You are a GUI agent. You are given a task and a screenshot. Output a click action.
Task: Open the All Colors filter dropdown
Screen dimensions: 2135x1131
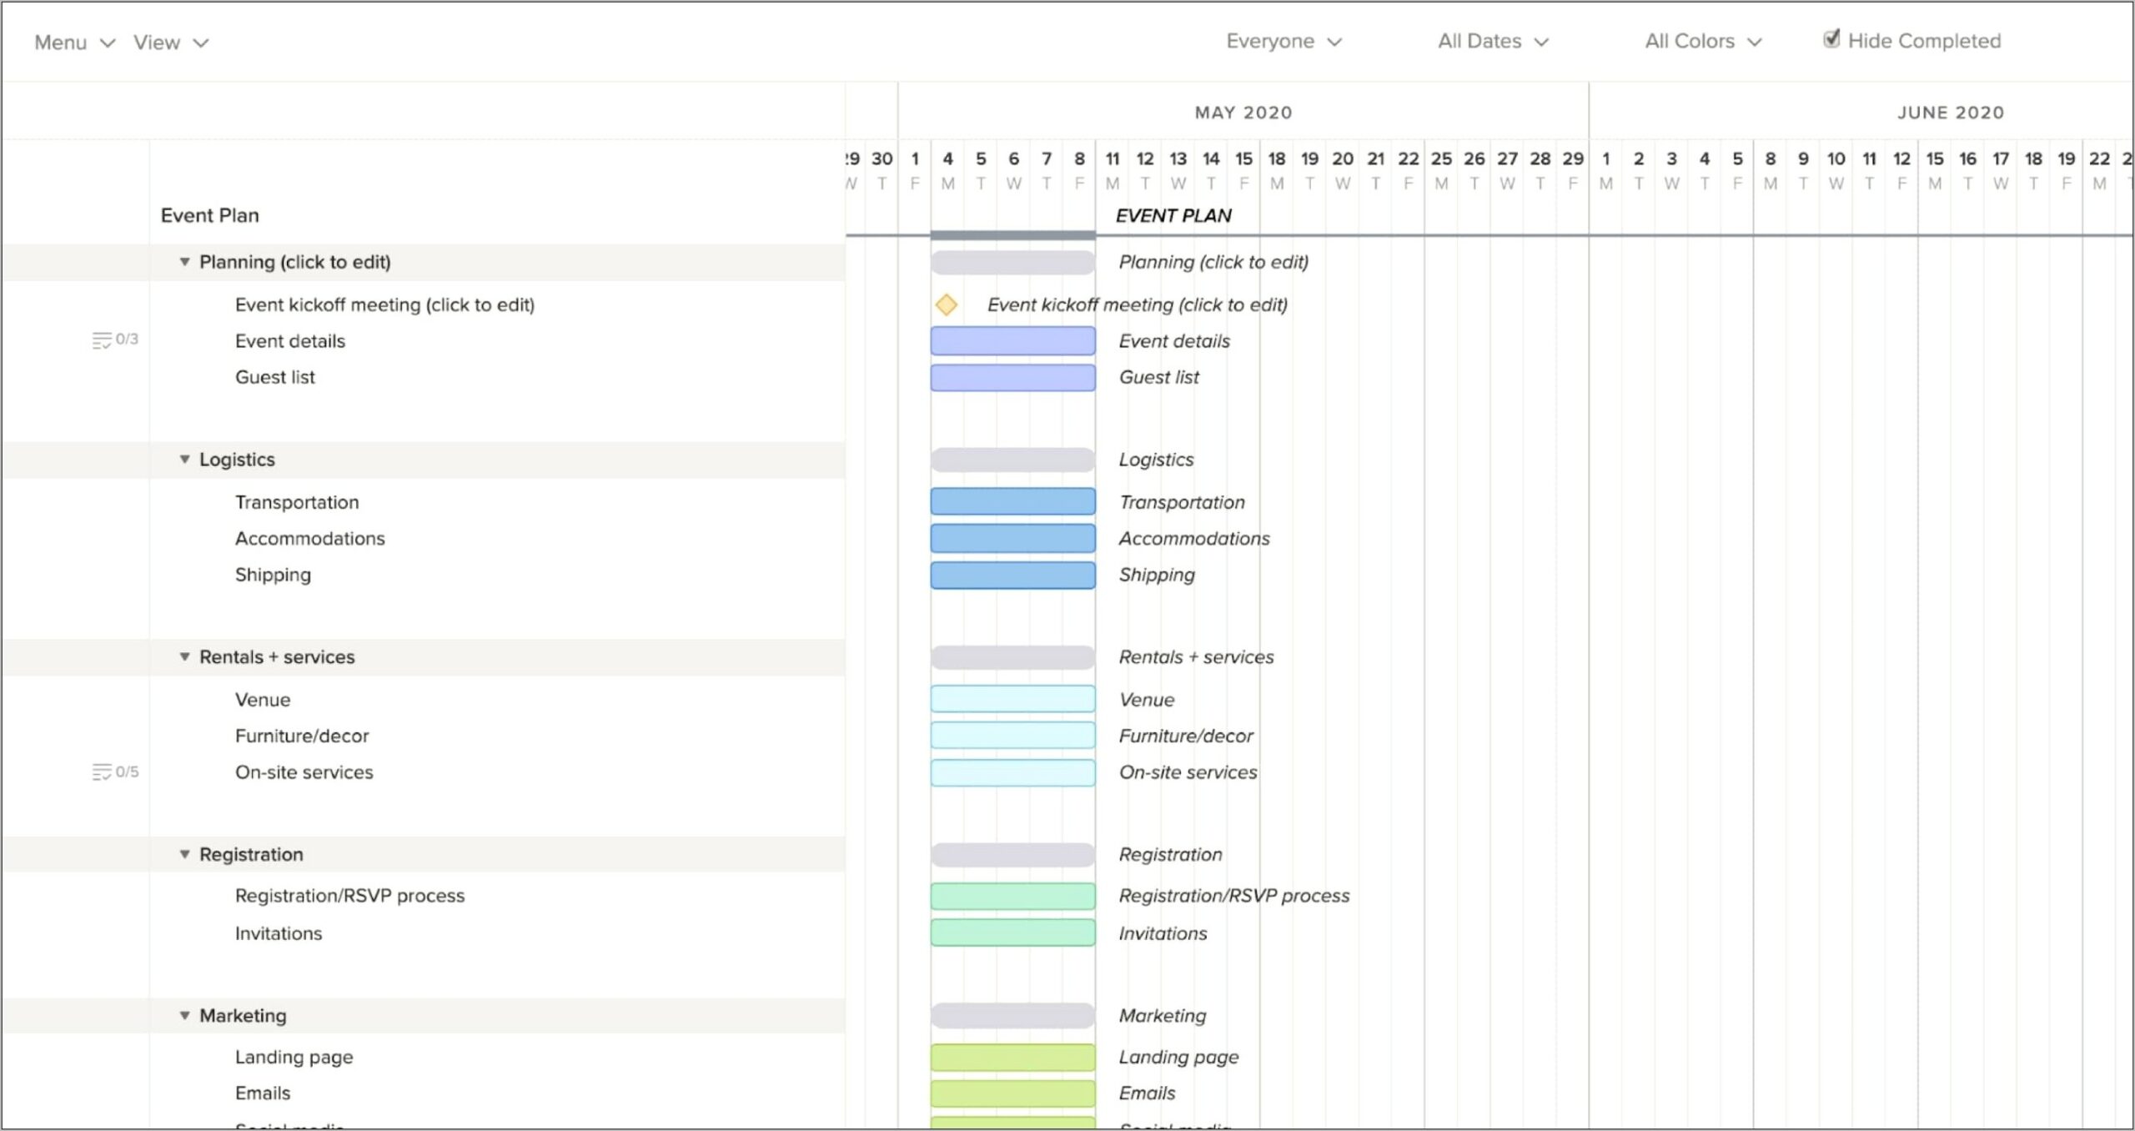point(1701,41)
